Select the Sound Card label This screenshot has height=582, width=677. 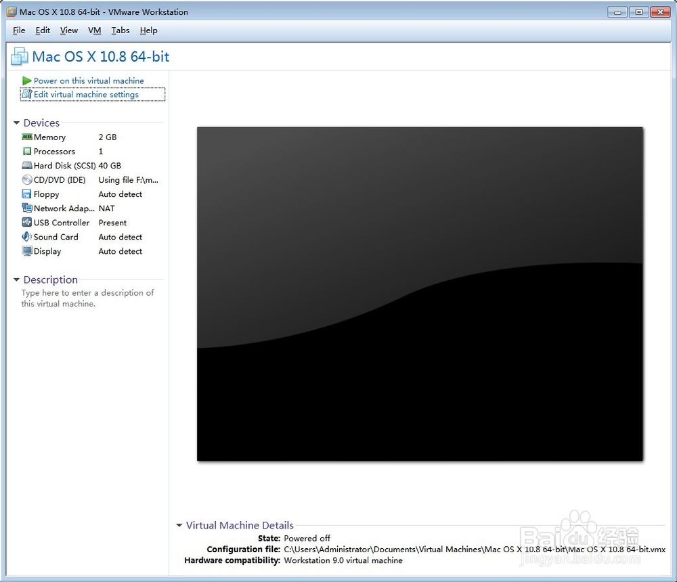click(x=56, y=237)
